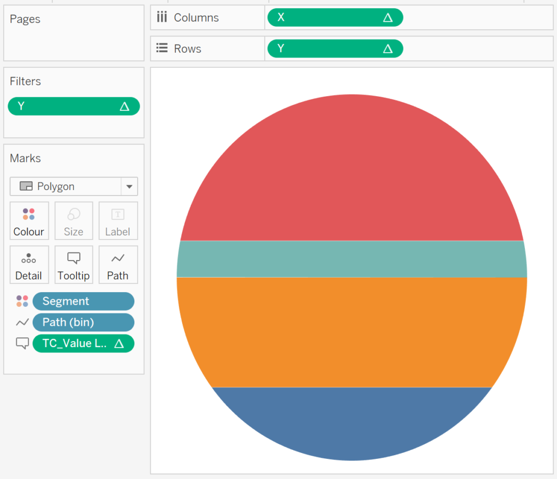
Task: Click the Marks card label
Action: pyautogui.click(x=25, y=158)
